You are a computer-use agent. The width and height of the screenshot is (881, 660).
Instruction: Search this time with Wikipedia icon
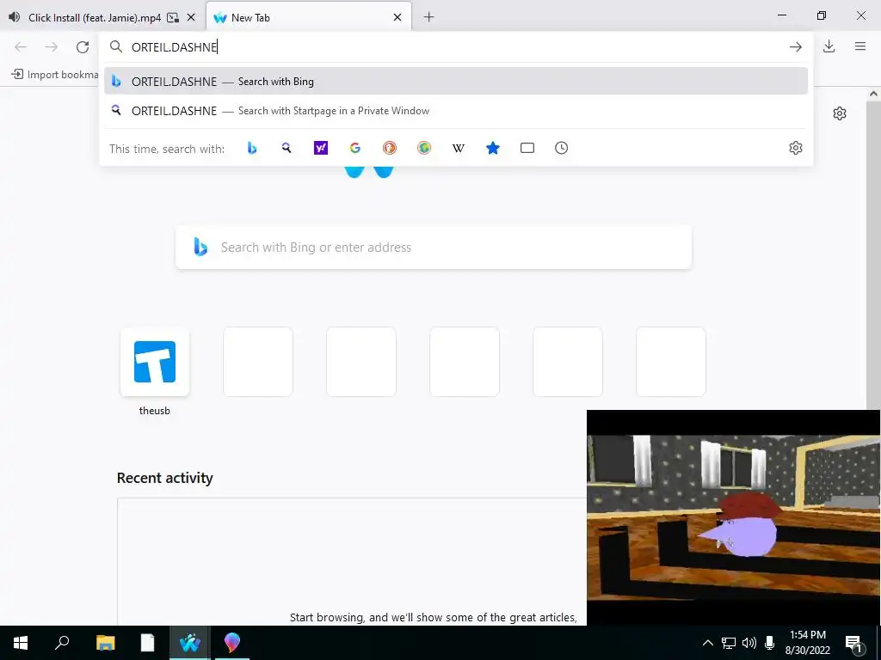pyautogui.click(x=459, y=148)
